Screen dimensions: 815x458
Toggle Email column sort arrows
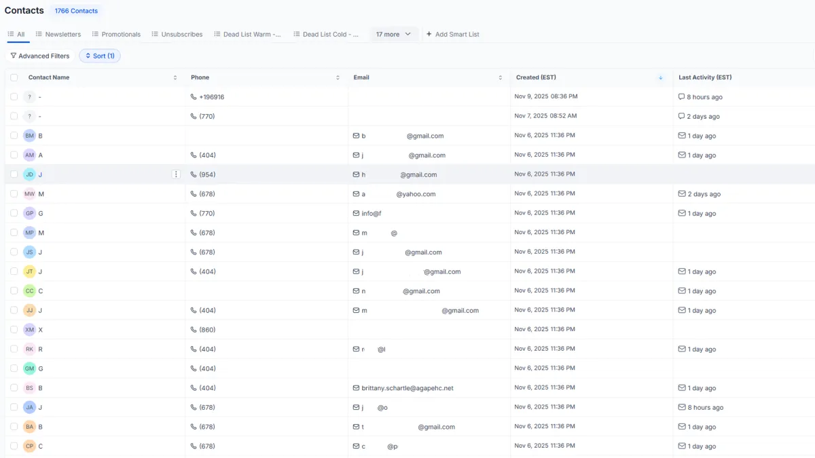coord(501,77)
